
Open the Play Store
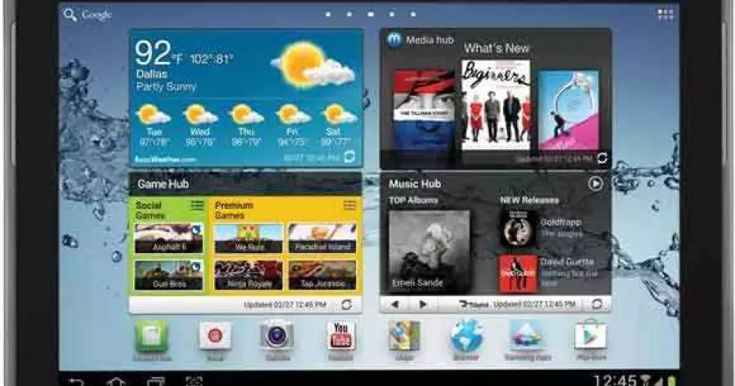coord(590,335)
